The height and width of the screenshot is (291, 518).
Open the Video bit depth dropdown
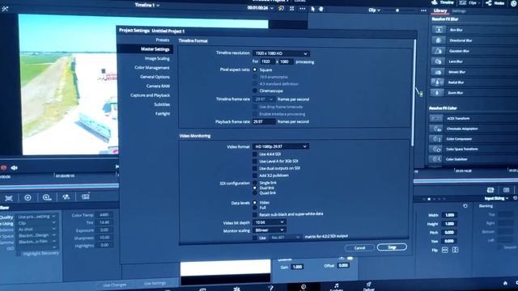click(269, 222)
